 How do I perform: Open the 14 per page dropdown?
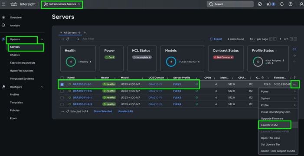point(253,39)
